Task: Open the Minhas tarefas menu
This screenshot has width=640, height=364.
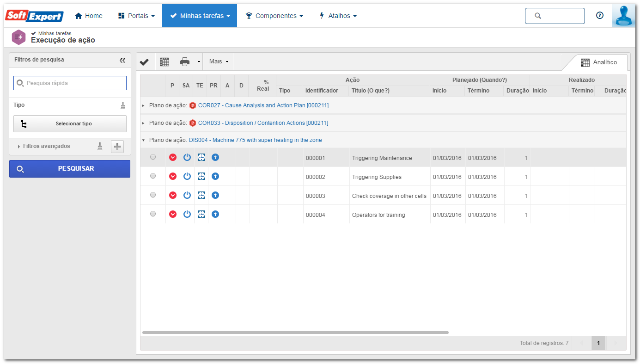Action: pyautogui.click(x=199, y=16)
